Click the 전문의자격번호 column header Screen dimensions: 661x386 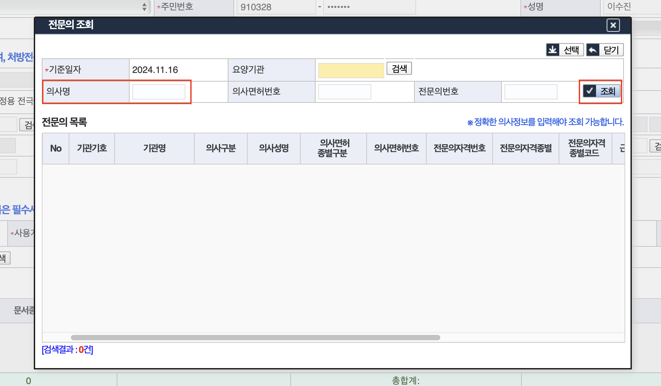pos(459,148)
